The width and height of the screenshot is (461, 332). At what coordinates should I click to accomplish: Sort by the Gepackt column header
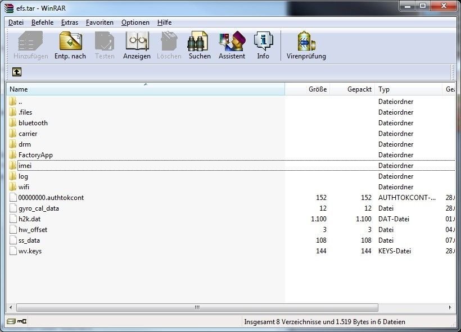tap(352, 89)
